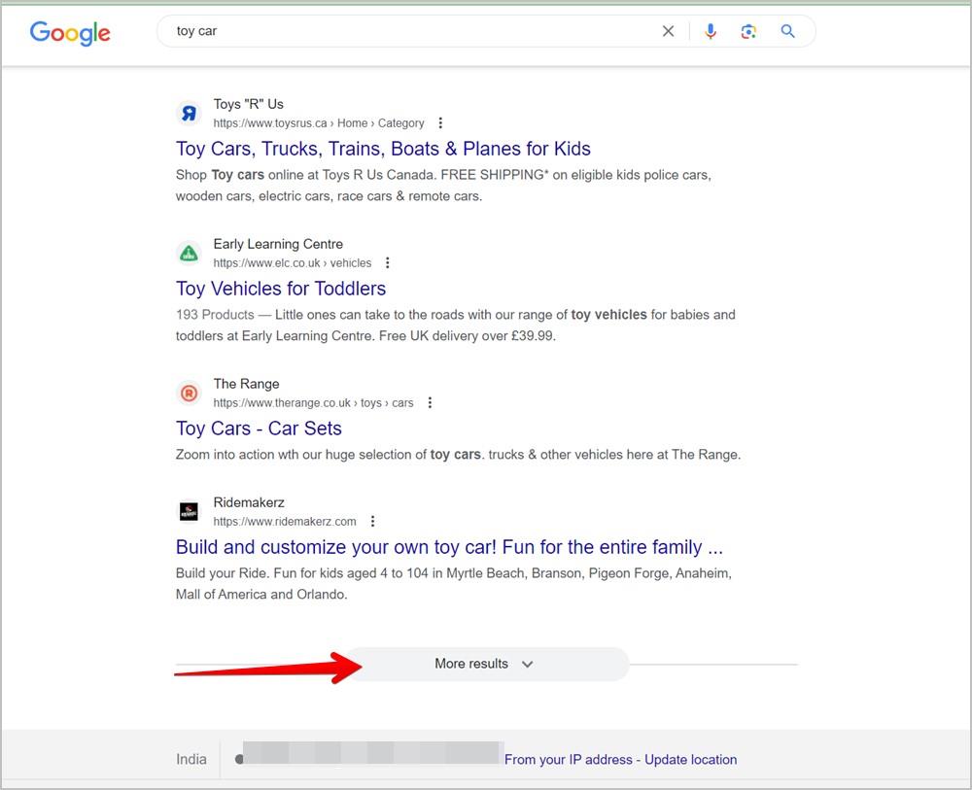Click 'The Range' site name
972x790 pixels.
[246, 384]
